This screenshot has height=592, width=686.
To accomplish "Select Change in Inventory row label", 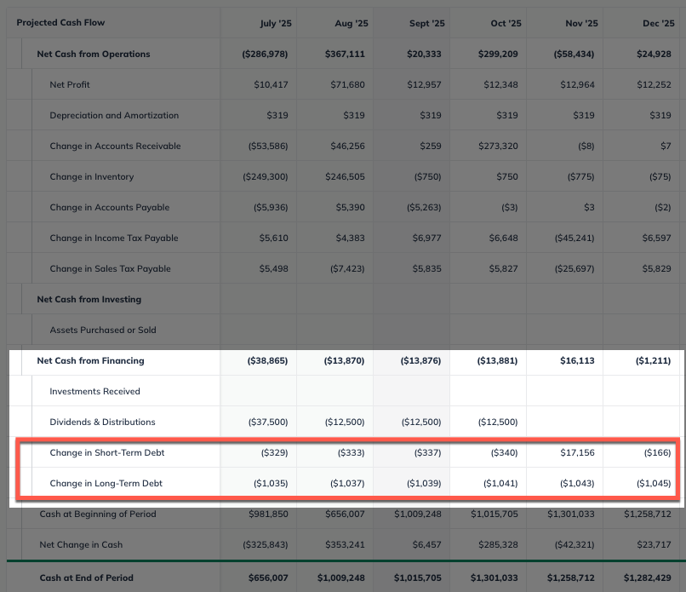I will [x=91, y=176].
